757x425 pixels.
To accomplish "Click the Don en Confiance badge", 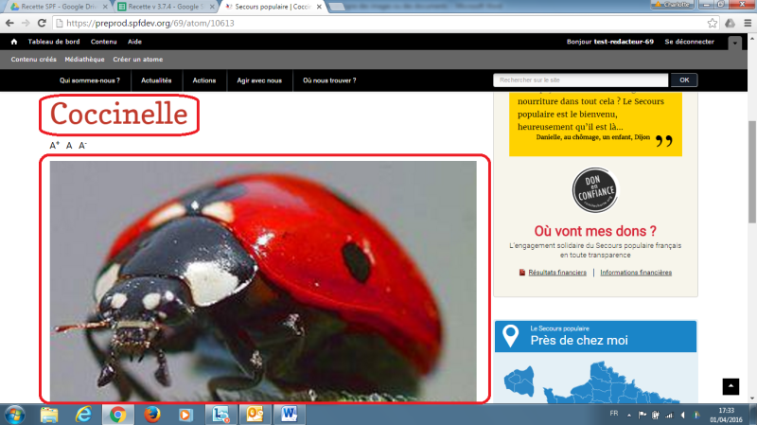I will (594, 191).
